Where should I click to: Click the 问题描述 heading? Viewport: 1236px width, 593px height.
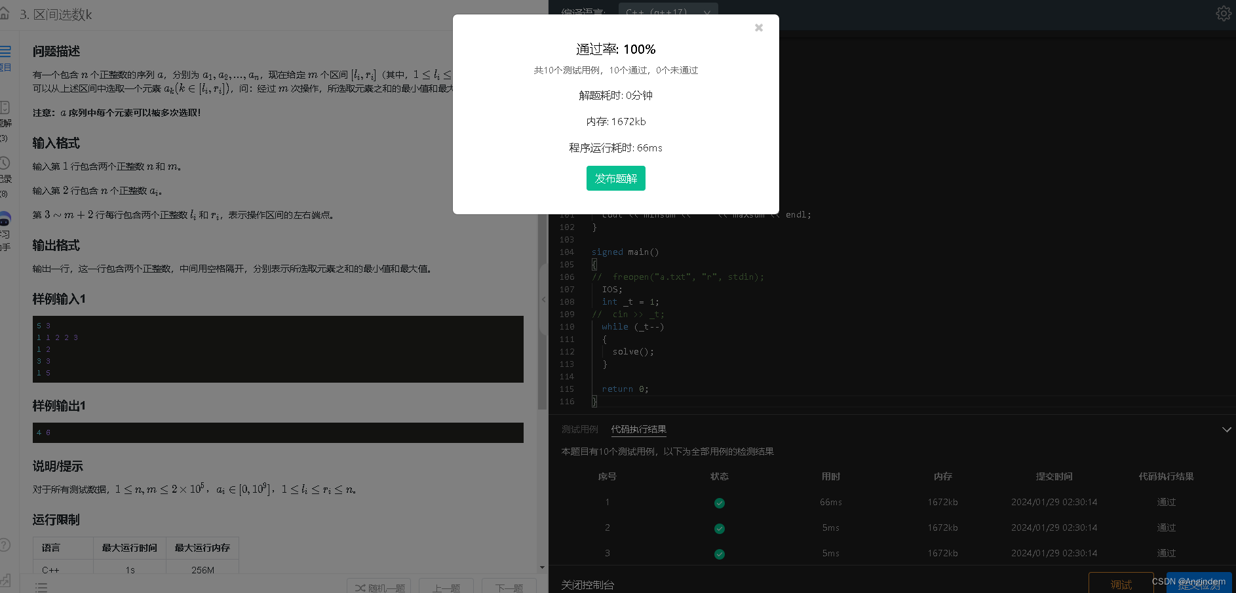pos(56,51)
